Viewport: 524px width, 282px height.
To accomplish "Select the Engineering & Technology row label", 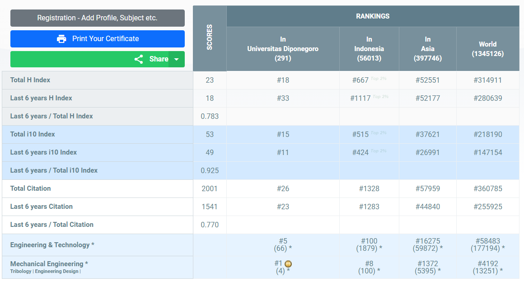I will click(x=52, y=245).
